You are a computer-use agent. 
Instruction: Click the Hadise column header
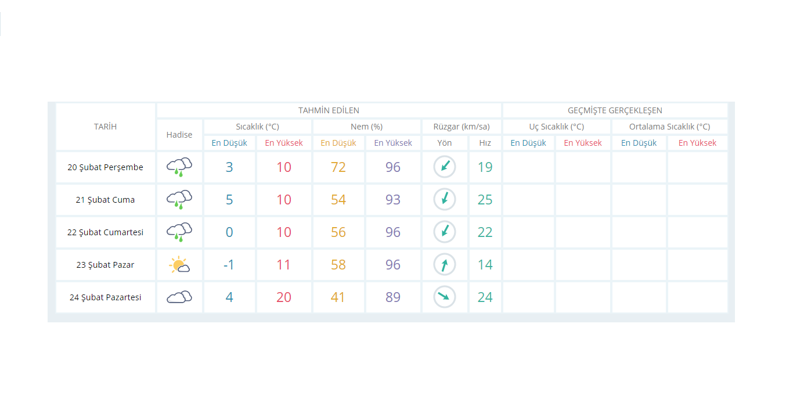pos(179,135)
